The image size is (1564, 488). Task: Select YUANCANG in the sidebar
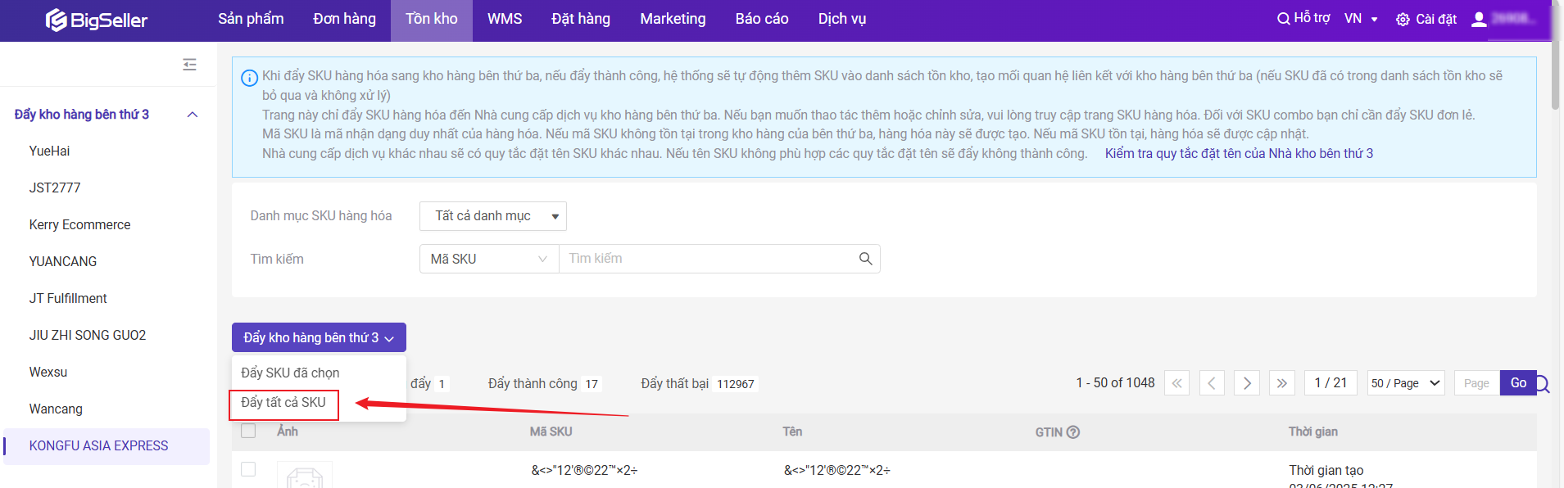63,261
